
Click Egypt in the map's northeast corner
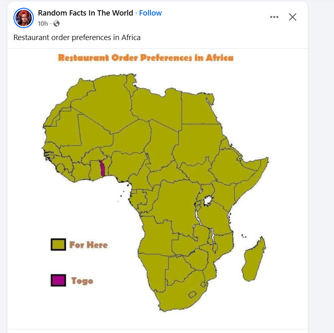198,108
